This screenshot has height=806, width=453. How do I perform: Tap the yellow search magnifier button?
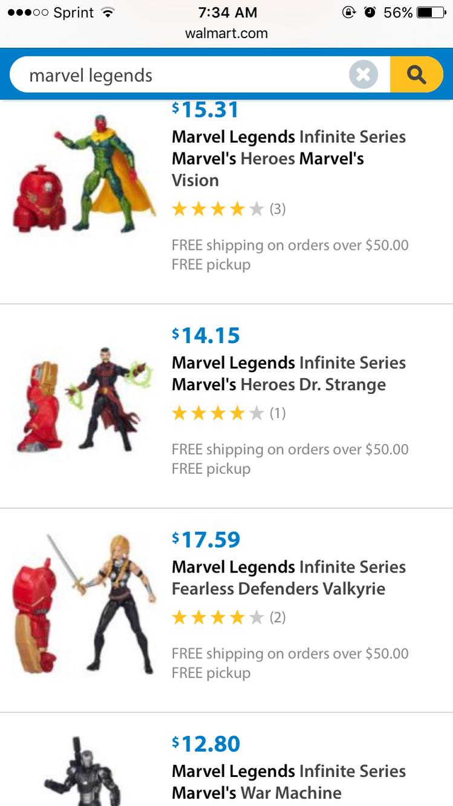tap(417, 74)
